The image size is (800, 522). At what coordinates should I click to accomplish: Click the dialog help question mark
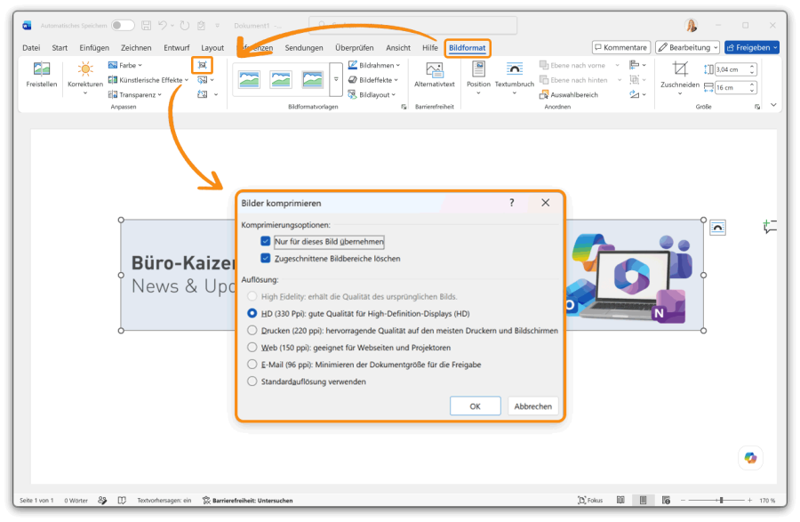(512, 203)
